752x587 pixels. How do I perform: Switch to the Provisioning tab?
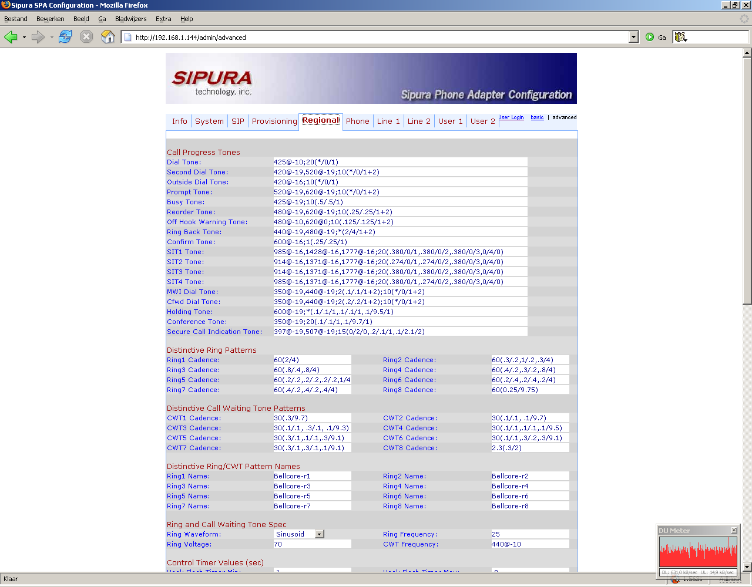click(274, 122)
